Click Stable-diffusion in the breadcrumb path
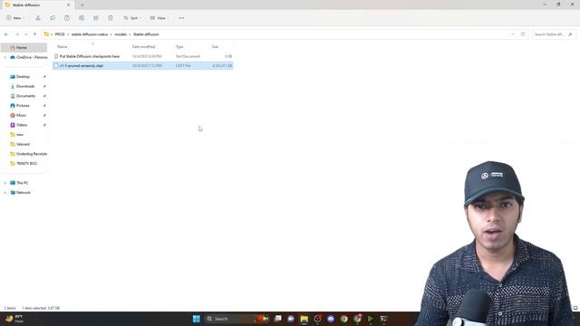The image size is (580, 326). tap(146, 34)
